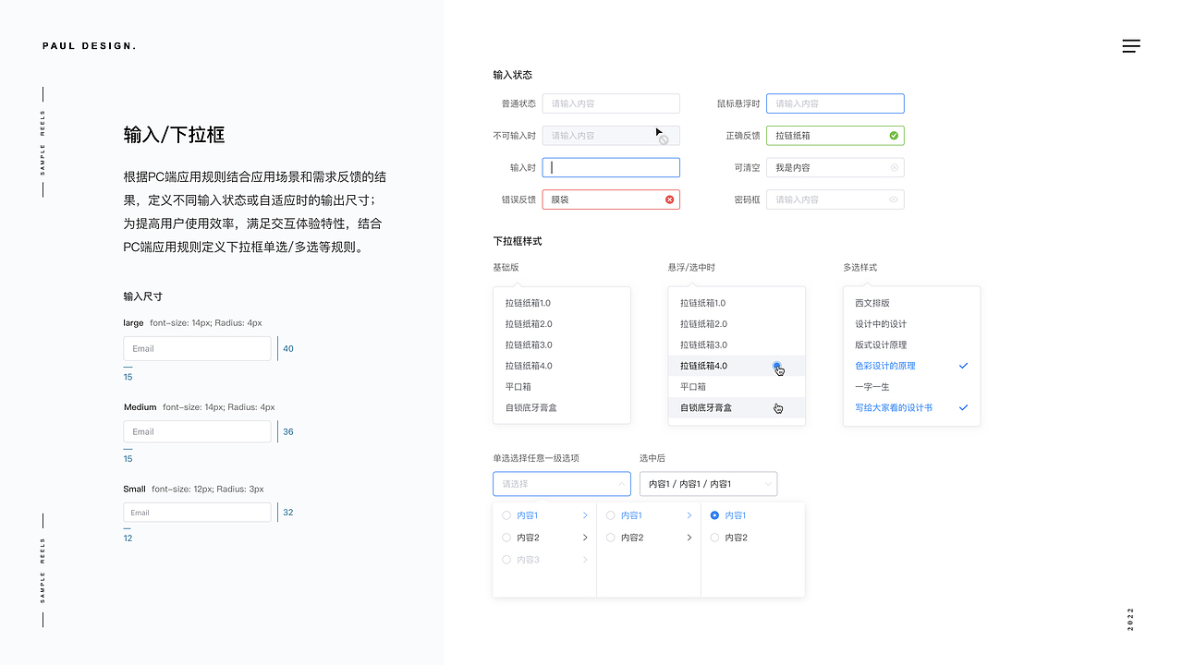Click the 正确反馈 input containing 拉链纸箱
Screen dimensions: 1183x665
835,136
